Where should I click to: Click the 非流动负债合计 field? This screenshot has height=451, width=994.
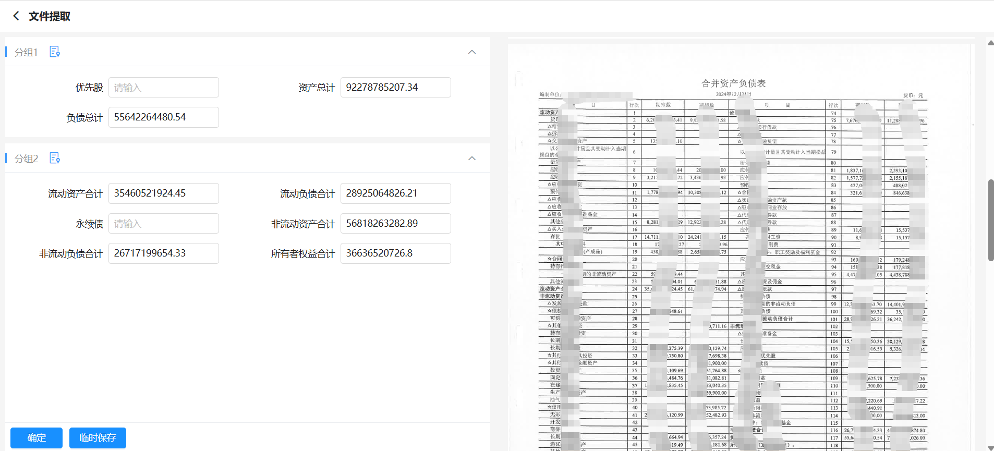pos(163,253)
